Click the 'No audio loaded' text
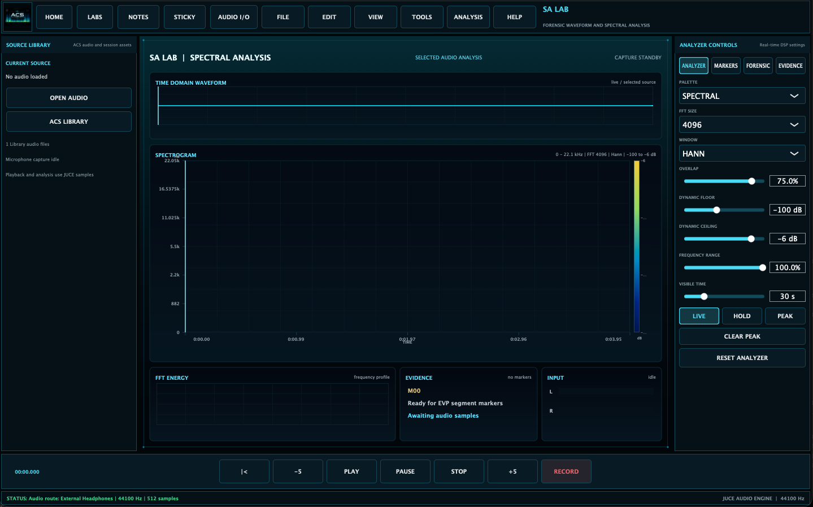 click(x=27, y=77)
